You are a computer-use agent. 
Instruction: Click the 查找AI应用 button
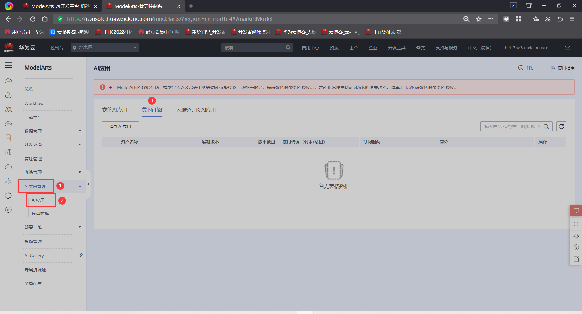point(120,127)
